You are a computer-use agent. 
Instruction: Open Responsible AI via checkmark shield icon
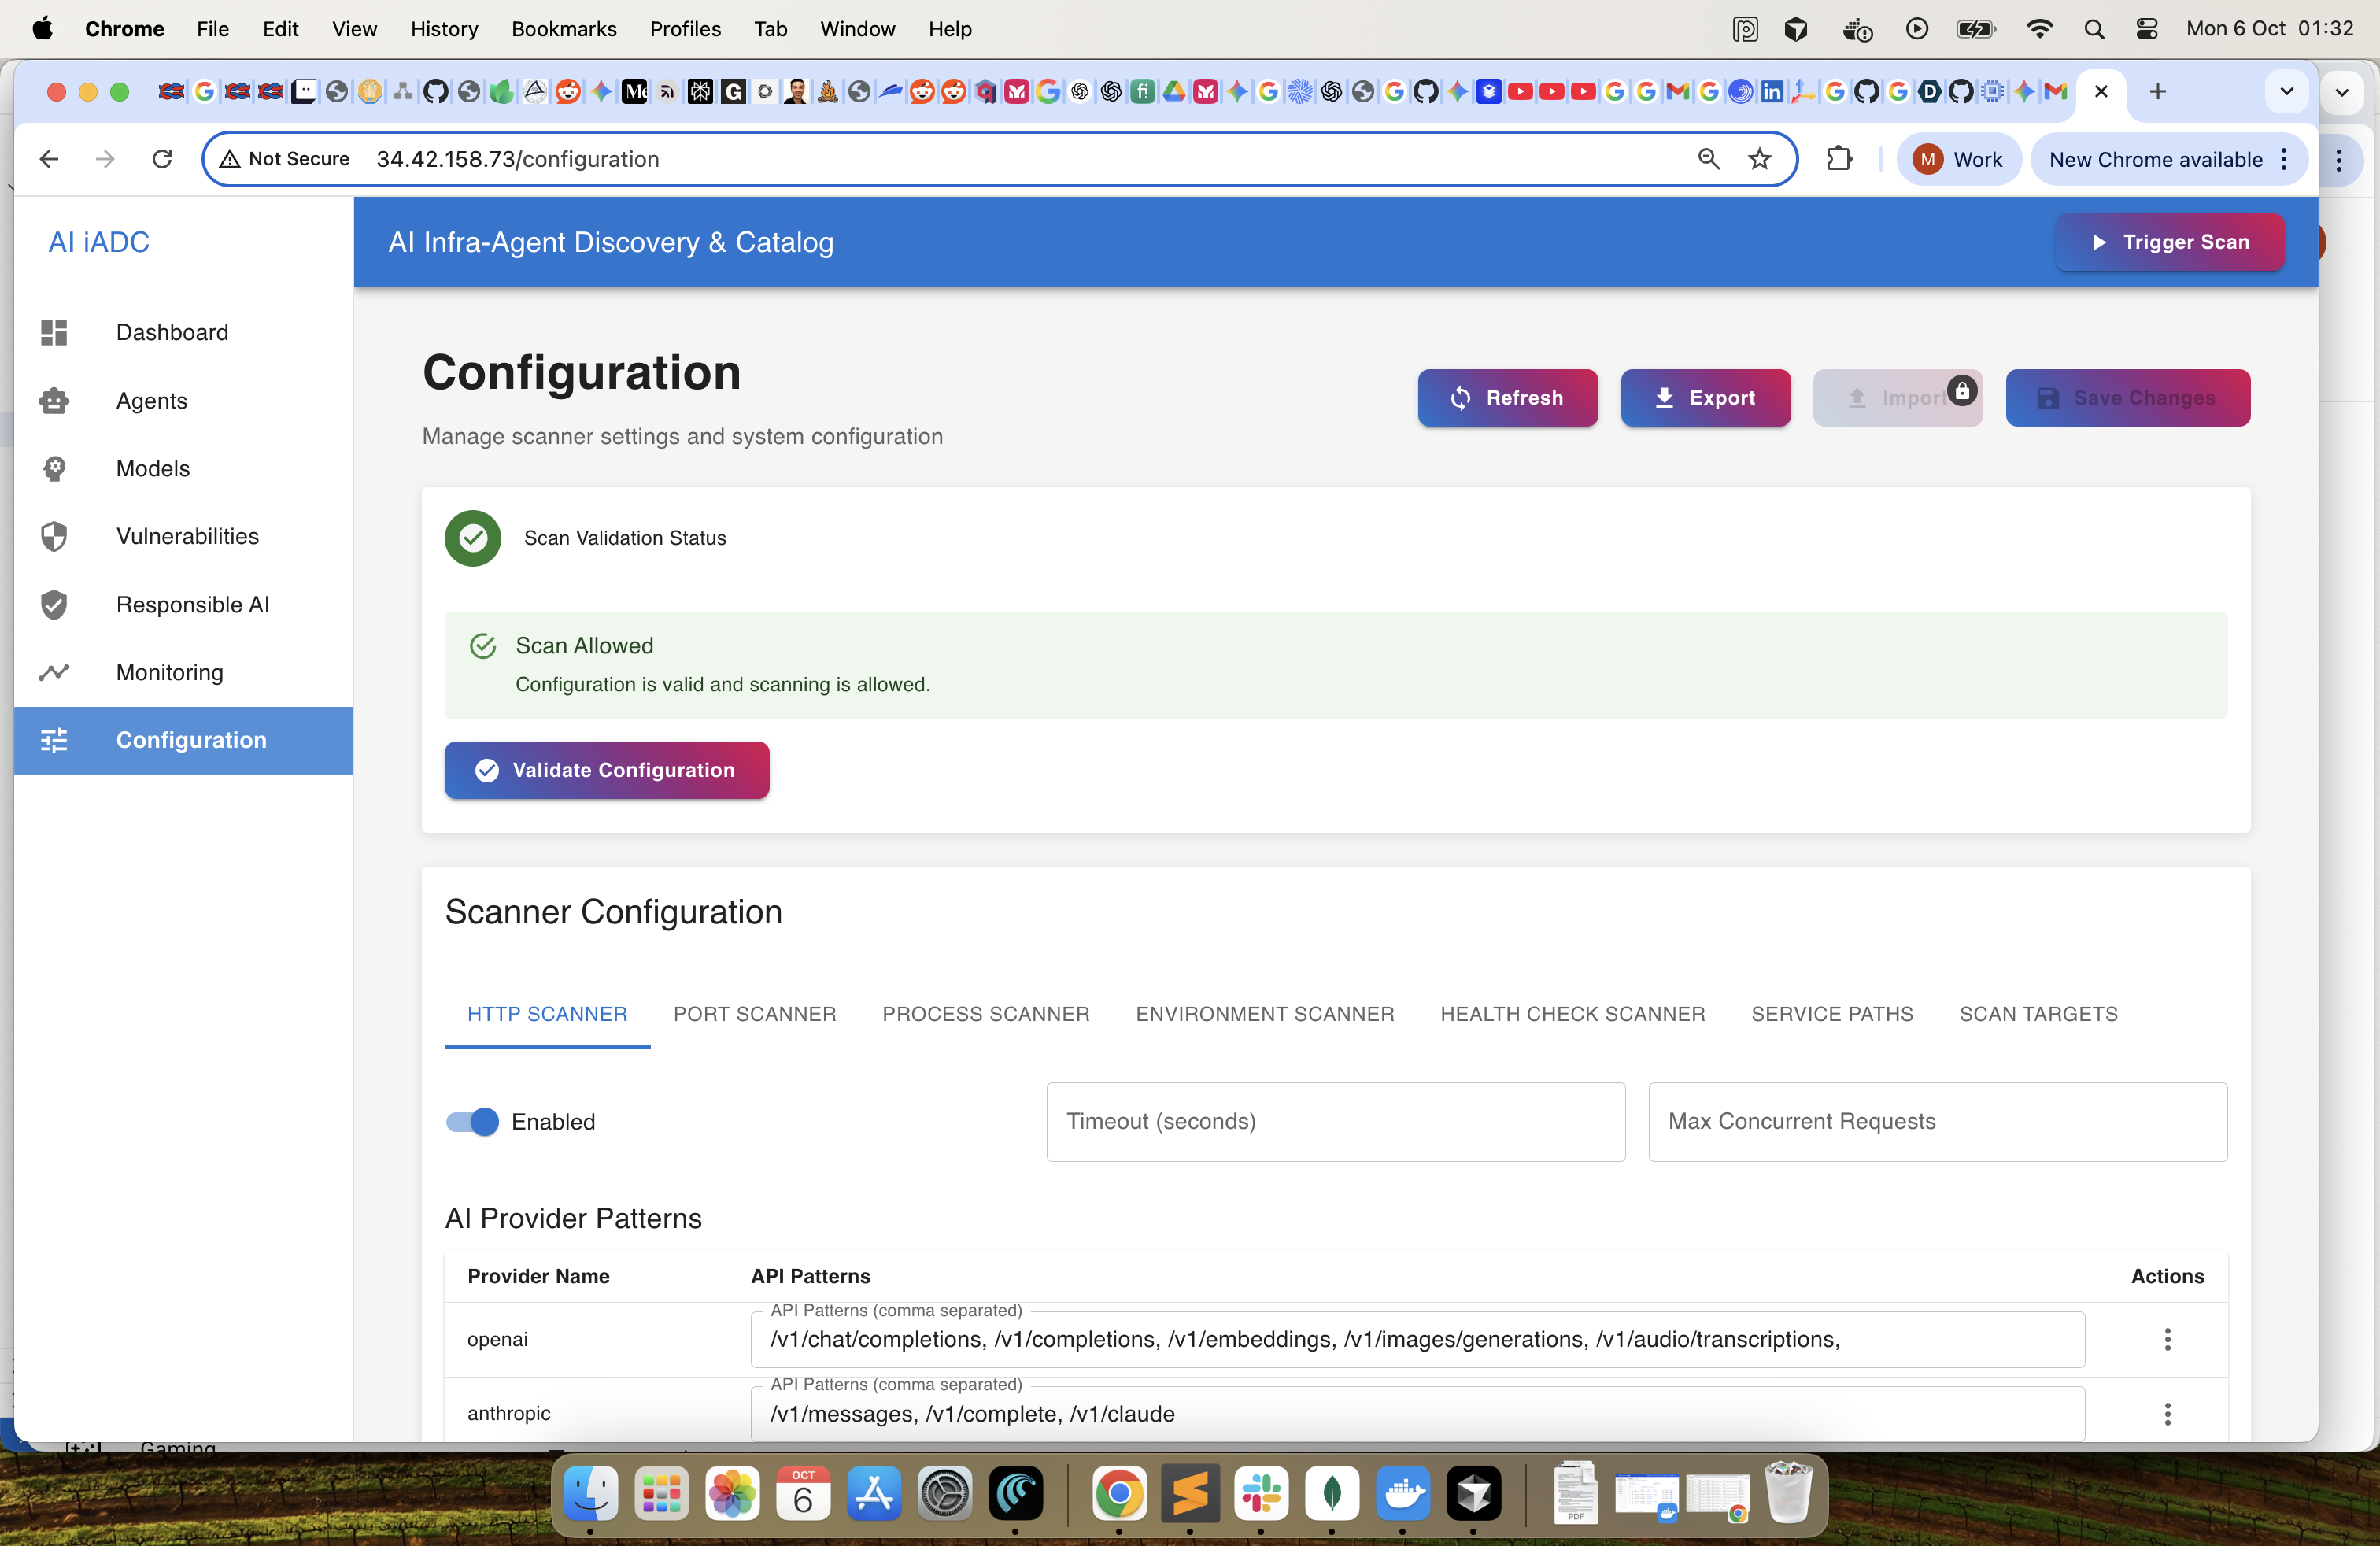54,604
